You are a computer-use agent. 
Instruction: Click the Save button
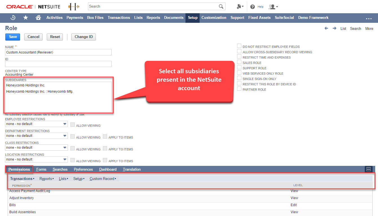click(x=13, y=37)
